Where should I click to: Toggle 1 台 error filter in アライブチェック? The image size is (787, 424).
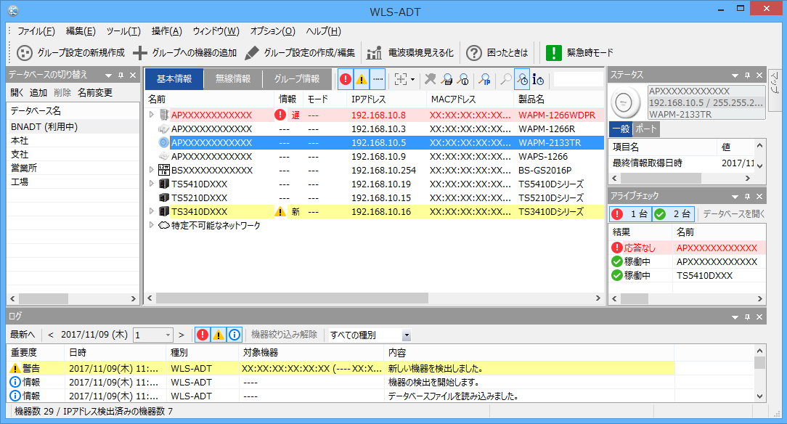630,214
